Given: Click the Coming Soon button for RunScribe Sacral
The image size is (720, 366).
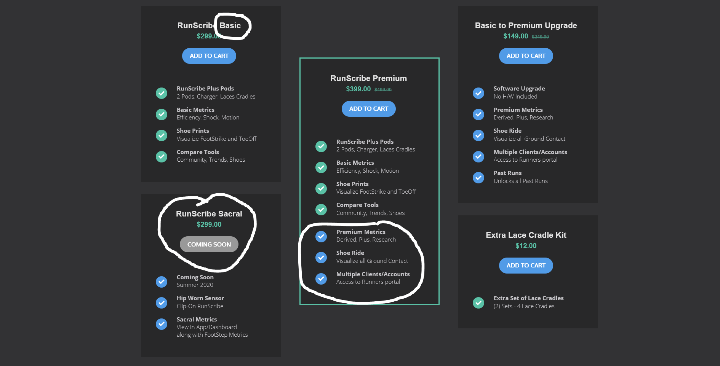Looking at the screenshot, I should point(209,244).
